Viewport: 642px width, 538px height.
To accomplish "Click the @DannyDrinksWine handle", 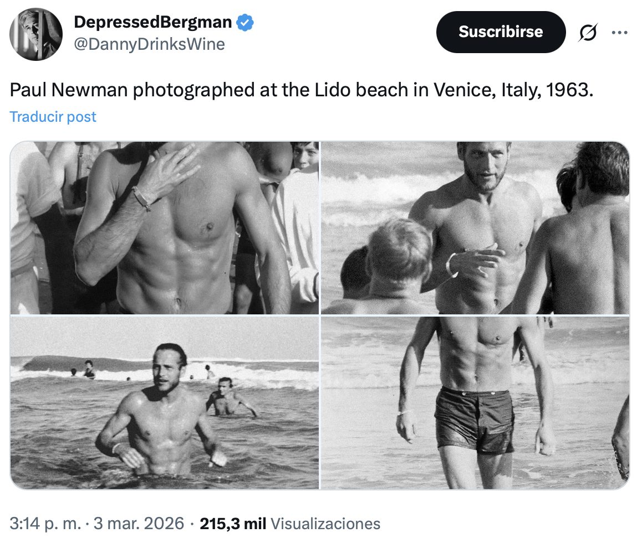I will [x=149, y=44].
